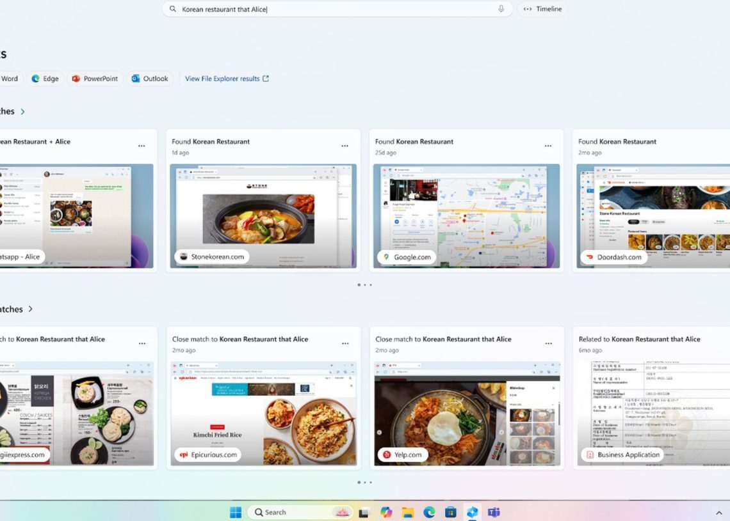
Task: Open the Doordash.com snapshot thumbnail
Action: pos(653,215)
